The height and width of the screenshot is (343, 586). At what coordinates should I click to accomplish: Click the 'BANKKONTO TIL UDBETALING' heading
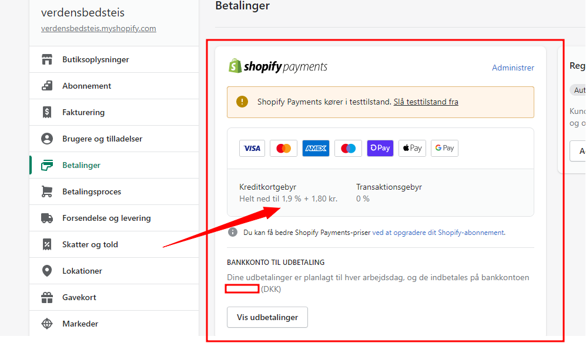click(x=276, y=263)
